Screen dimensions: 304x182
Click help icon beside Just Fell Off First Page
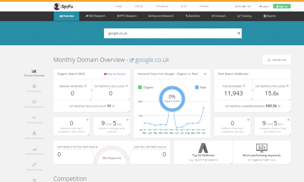165,147
